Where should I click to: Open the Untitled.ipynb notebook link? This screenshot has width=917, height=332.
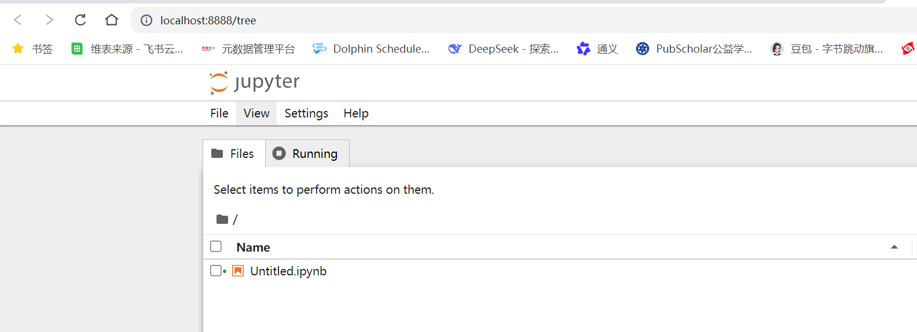pyautogui.click(x=288, y=271)
